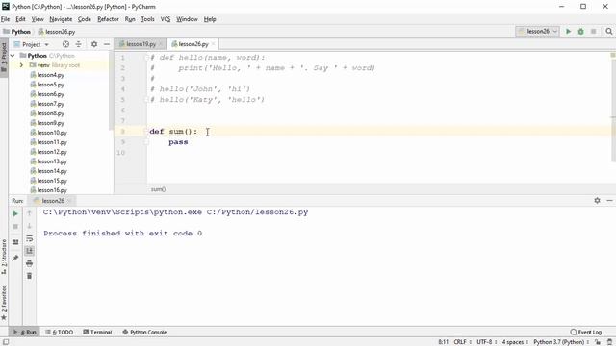Screen dimensions: 616x346
Task: Toggle the Project side tool window stripe
Action: (4, 57)
